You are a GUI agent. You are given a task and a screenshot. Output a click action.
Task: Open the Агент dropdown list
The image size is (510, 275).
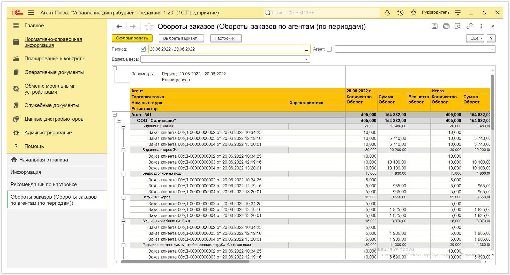click(492, 49)
